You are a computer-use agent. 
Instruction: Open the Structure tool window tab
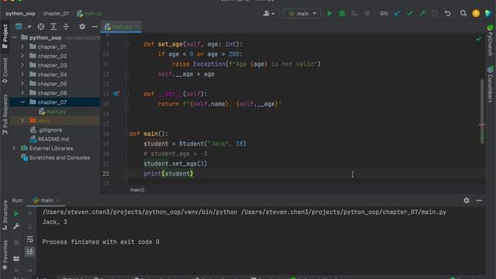coord(5,215)
